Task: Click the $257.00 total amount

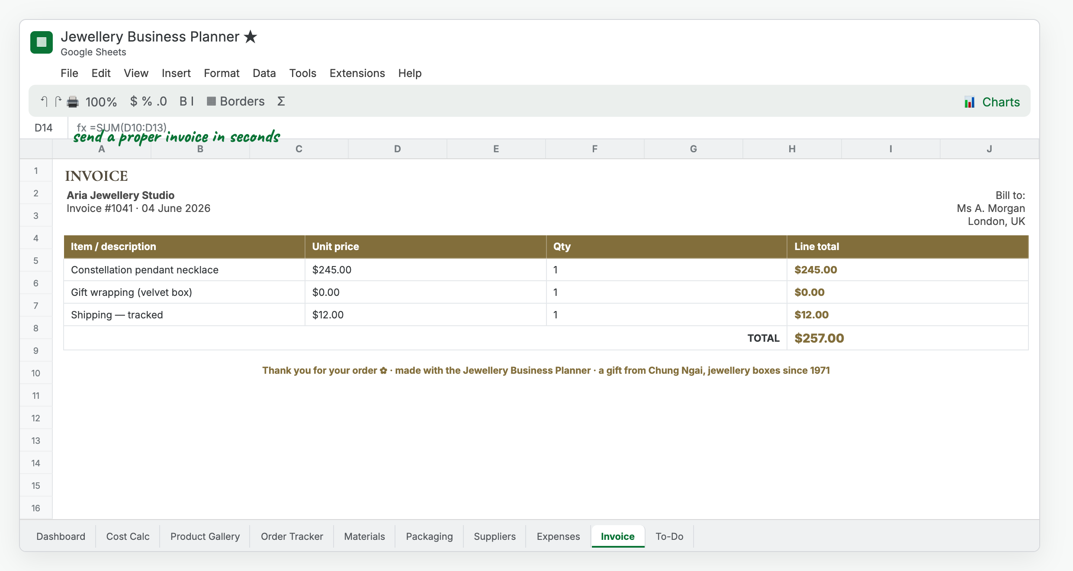Action: pos(819,338)
